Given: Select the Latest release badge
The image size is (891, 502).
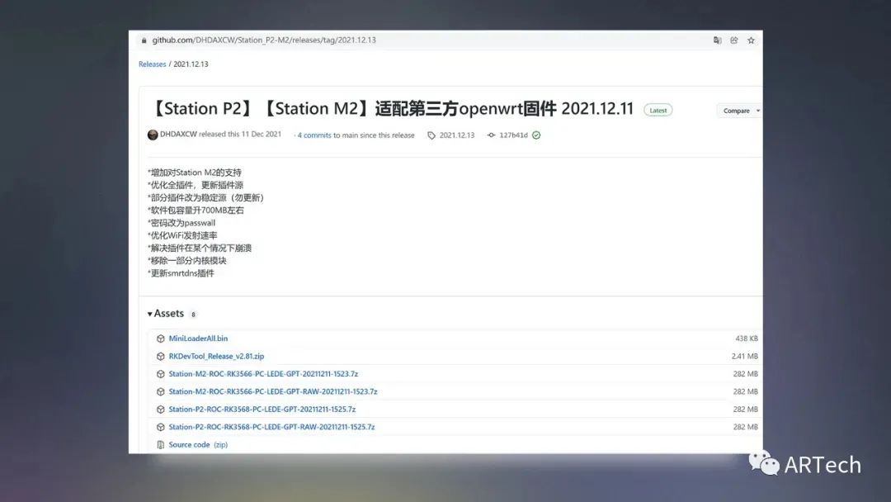Looking at the screenshot, I should tap(658, 108).
